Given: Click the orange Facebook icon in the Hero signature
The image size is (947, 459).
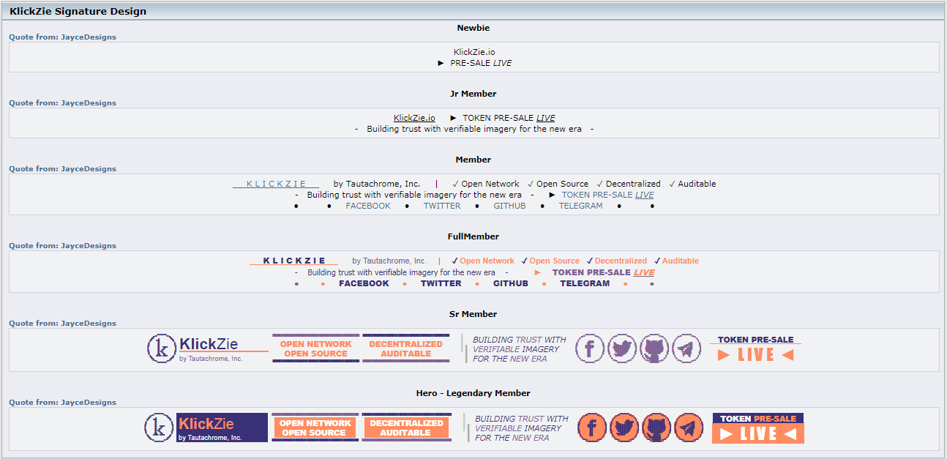Looking at the screenshot, I should click(592, 428).
